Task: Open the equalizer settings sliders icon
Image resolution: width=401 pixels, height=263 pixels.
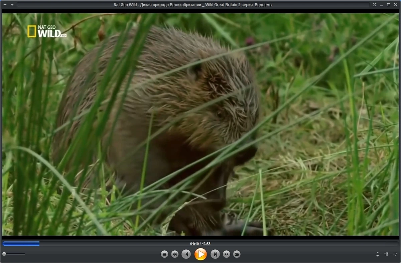Action: tap(386, 254)
